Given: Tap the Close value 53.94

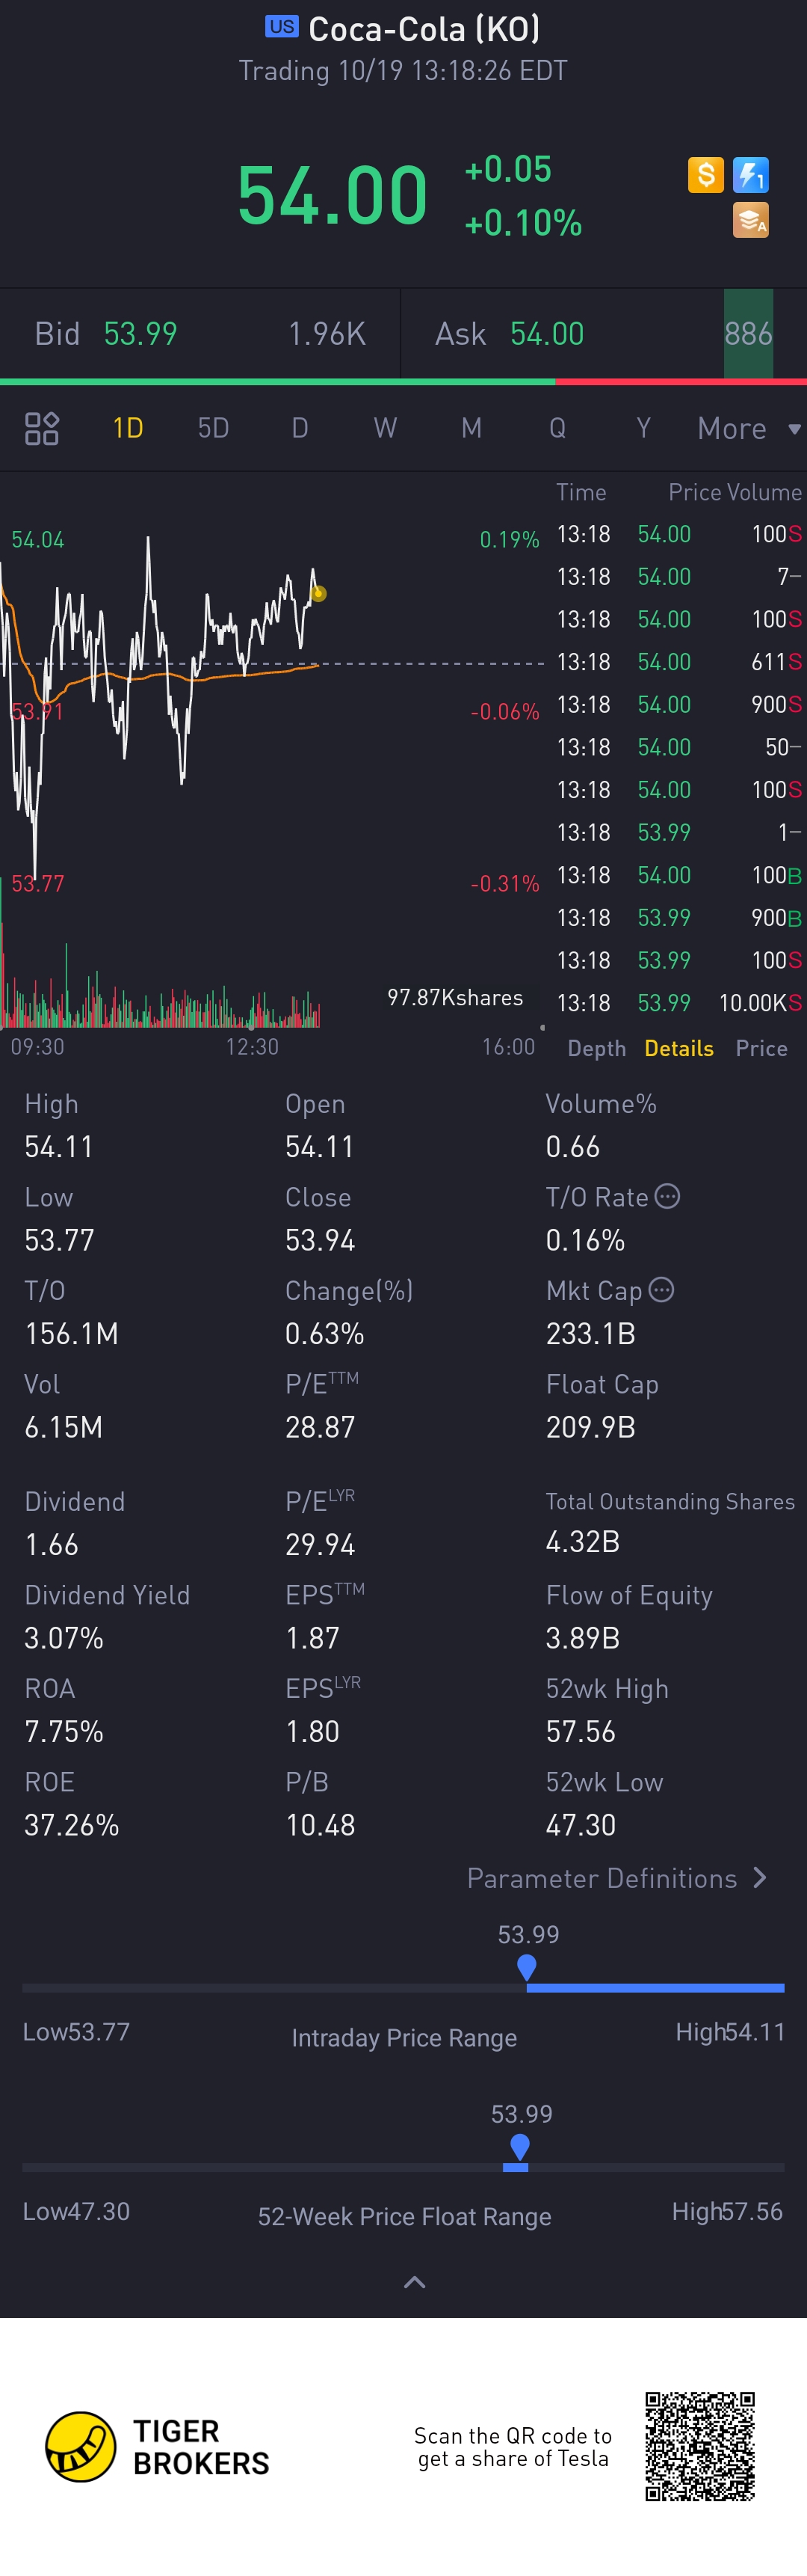Looking at the screenshot, I should (320, 1240).
